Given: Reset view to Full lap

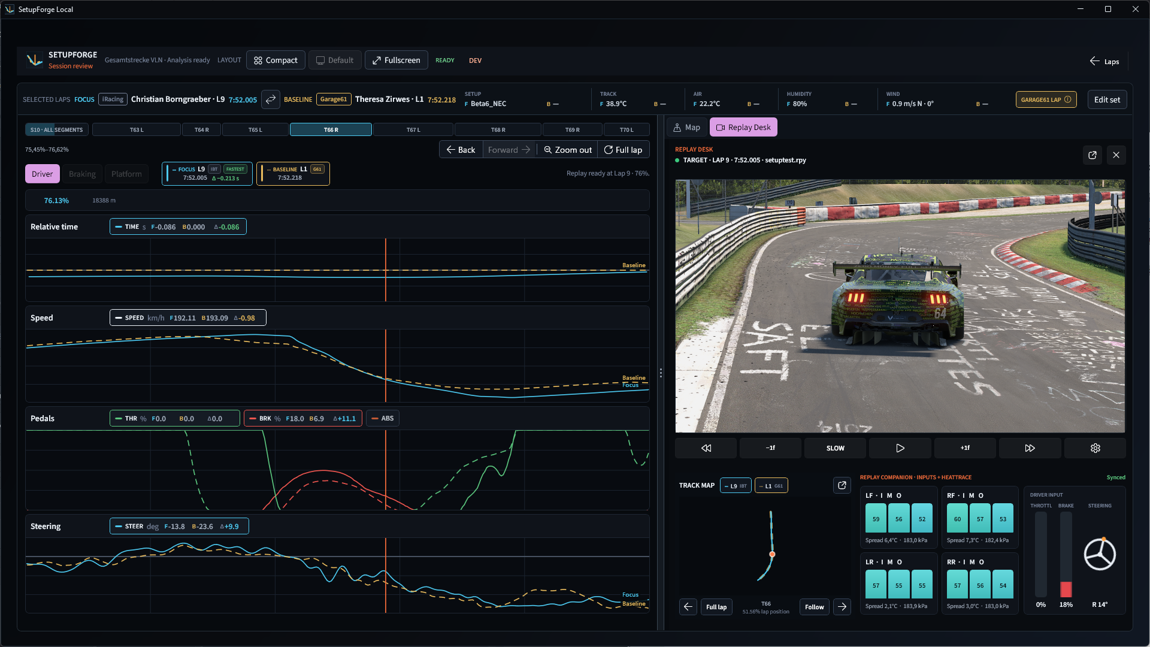Looking at the screenshot, I should click(623, 150).
